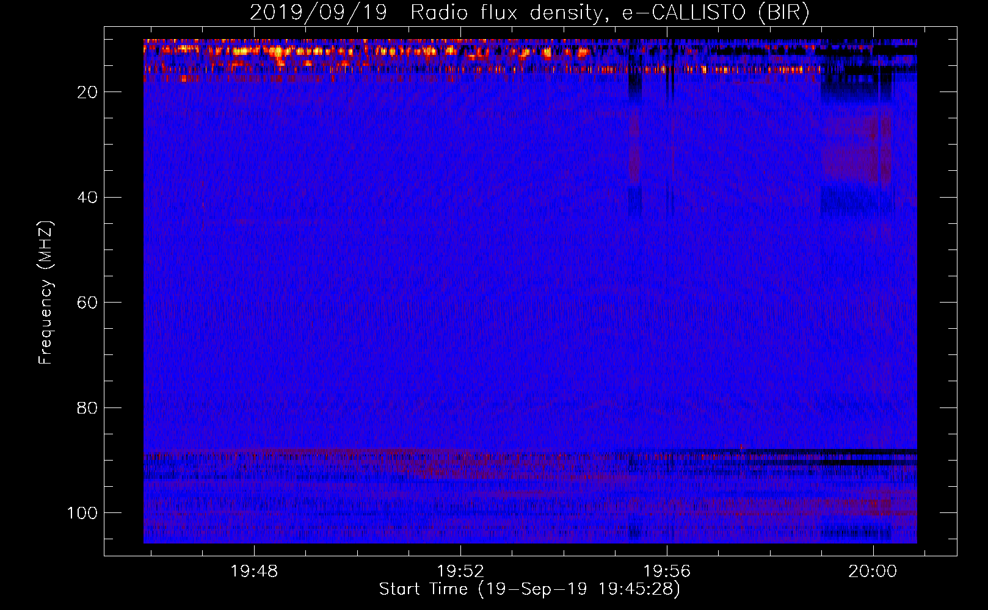The height and width of the screenshot is (610, 988).
Task: Click the "Start Time" x-axis label
Action: point(529,589)
